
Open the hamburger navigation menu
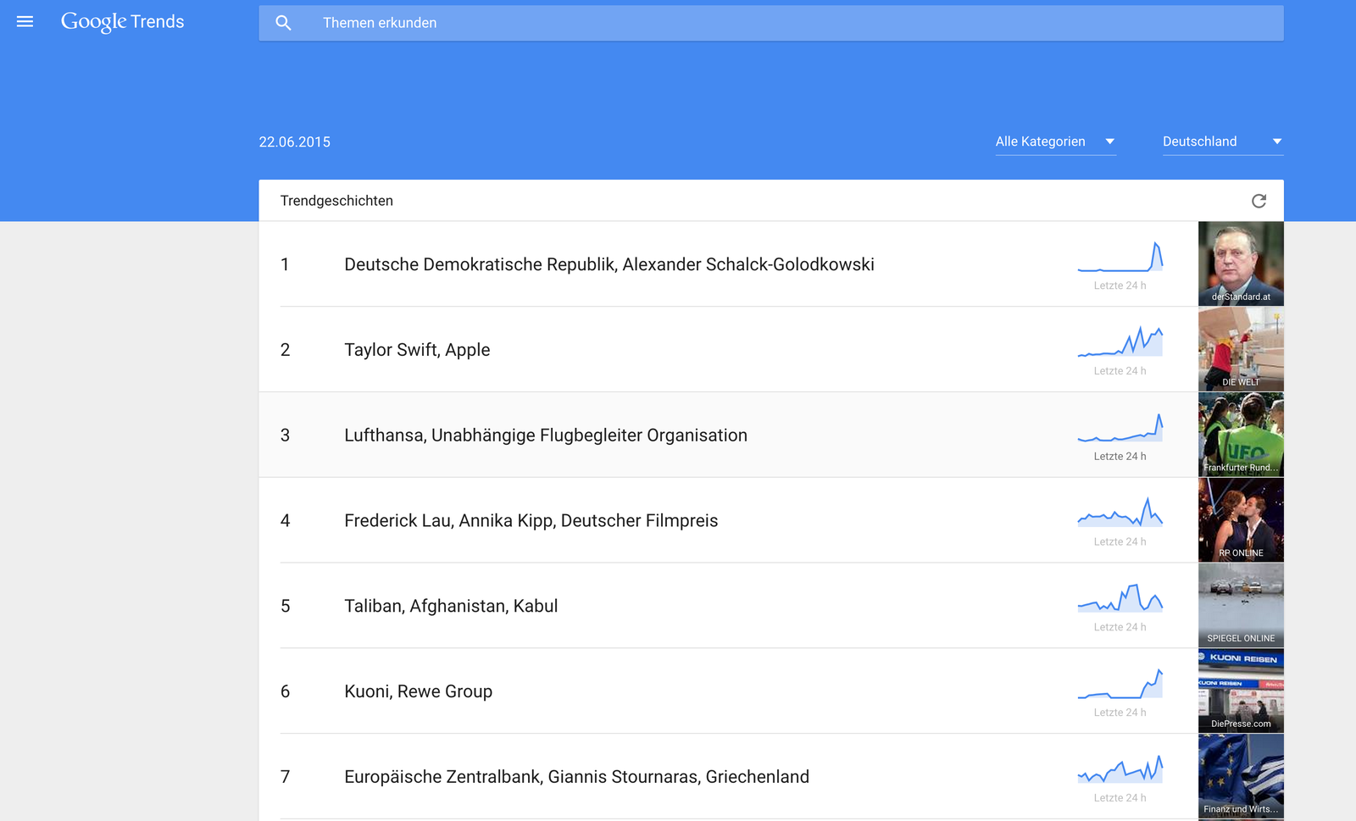pos(25,22)
